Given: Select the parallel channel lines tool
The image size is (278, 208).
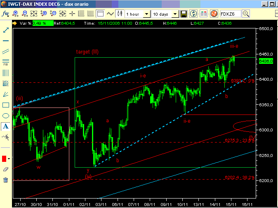Looking at the screenshot, I should (6, 51).
